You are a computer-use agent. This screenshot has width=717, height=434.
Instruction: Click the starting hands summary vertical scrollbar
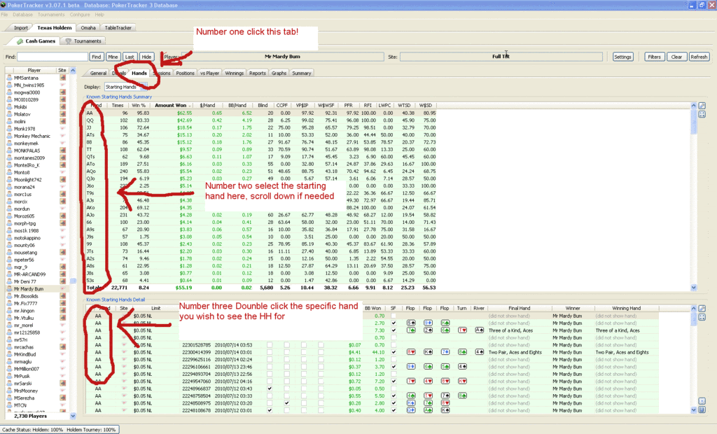click(x=694, y=197)
